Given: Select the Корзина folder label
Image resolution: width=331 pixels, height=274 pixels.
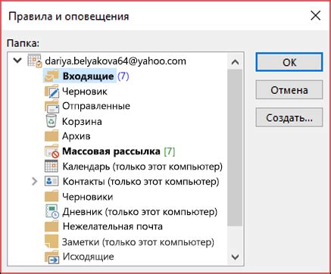Looking at the screenshot, I should [82, 121].
